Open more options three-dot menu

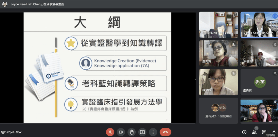[x=153, y=132]
